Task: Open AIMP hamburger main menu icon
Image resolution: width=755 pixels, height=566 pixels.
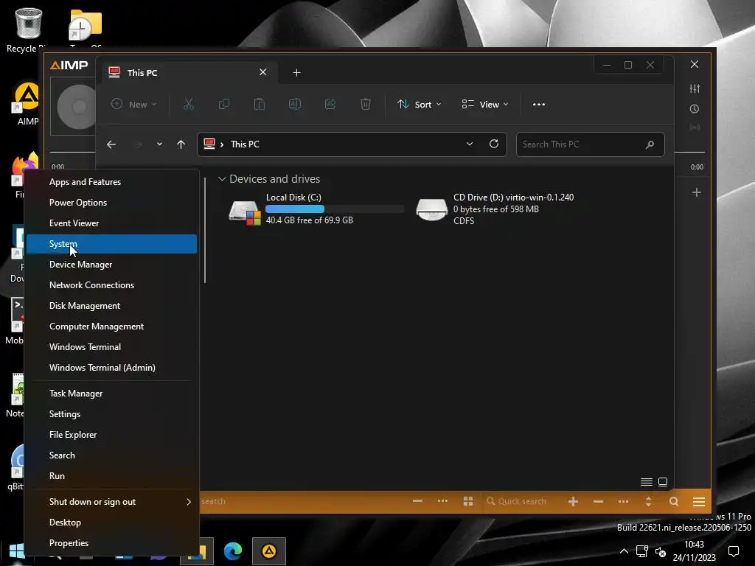Action: coord(699,502)
